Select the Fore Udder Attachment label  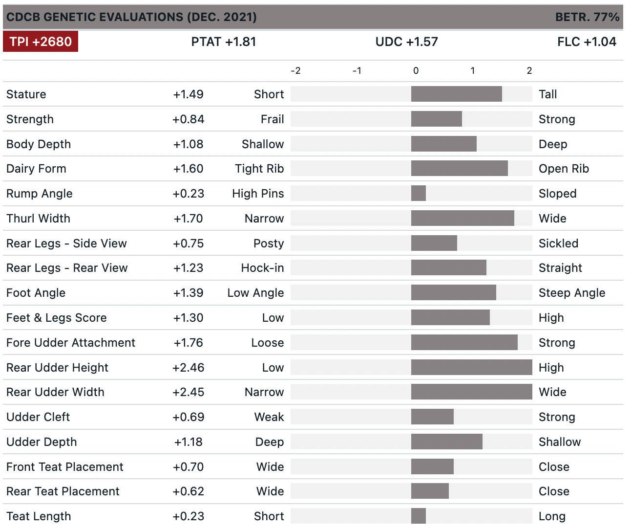(x=71, y=343)
